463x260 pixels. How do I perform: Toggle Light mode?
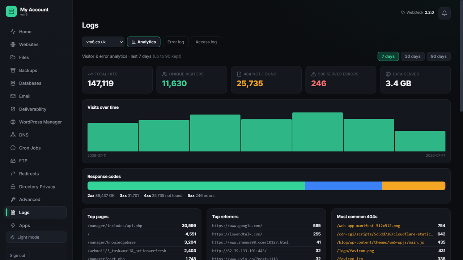(x=36, y=237)
